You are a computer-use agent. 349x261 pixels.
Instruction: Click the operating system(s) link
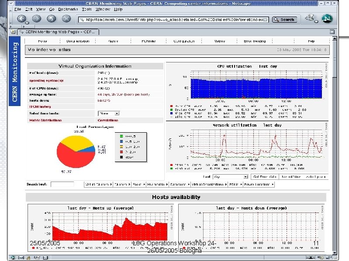click(46, 80)
